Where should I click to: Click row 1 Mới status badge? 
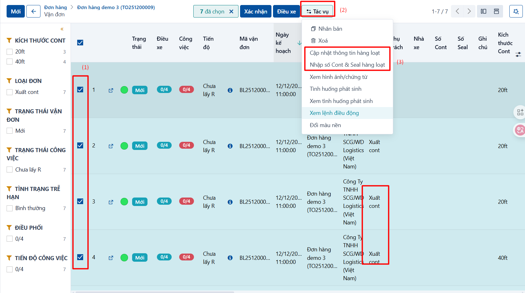[x=140, y=90]
